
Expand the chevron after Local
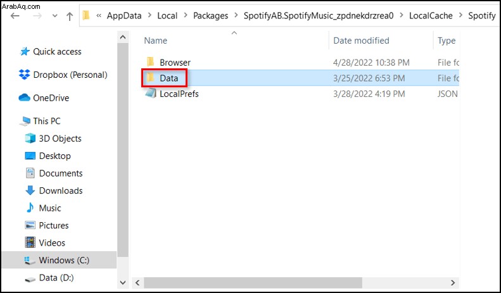pos(186,15)
